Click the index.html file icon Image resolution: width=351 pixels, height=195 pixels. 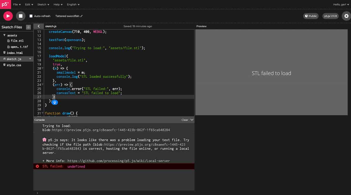pos(4,53)
